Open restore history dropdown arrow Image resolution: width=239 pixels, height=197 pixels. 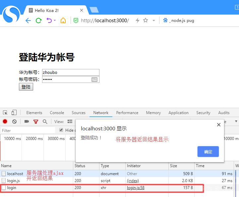tap(55, 20)
